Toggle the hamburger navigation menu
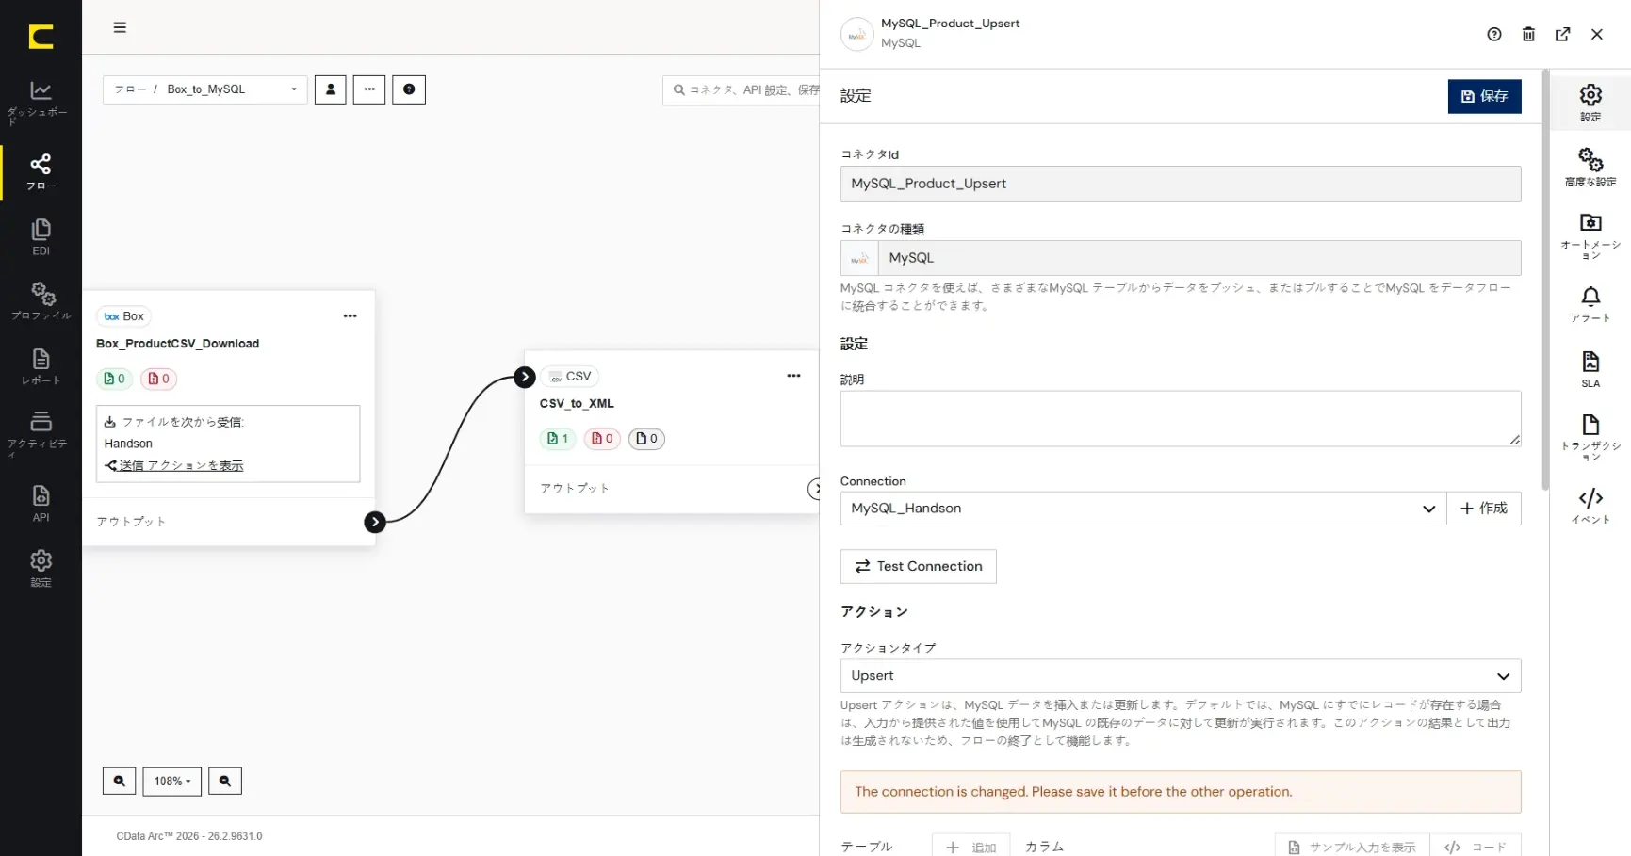This screenshot has width=1631, height=856. tap(120, 27)
